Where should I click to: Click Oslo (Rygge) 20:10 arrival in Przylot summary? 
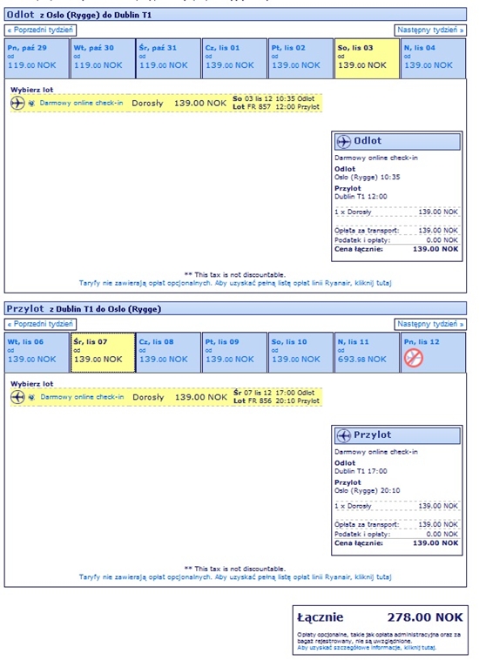pyautogui.click(x=367, y=491)
